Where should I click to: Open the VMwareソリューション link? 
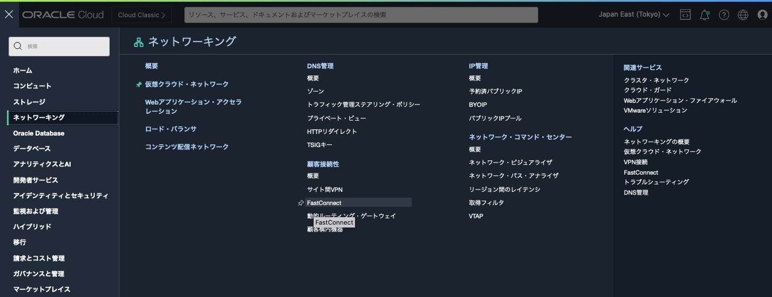pyautogui.click(x=655, y=110)
